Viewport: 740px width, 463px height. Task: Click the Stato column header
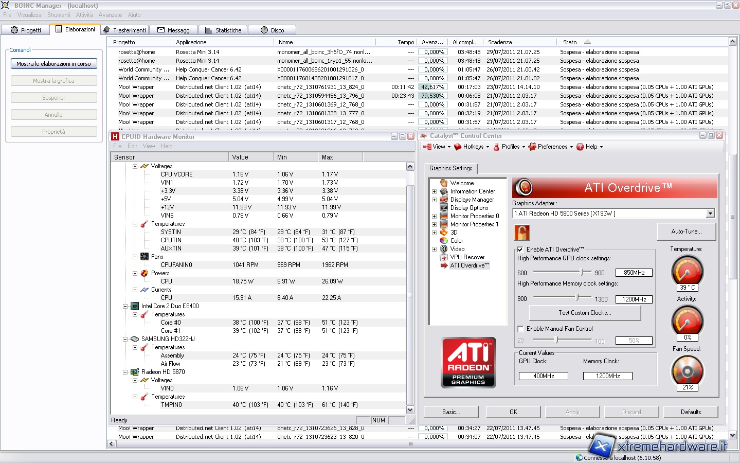[570, 42]
